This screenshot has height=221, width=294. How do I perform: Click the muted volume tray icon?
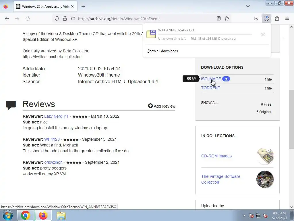265,216
